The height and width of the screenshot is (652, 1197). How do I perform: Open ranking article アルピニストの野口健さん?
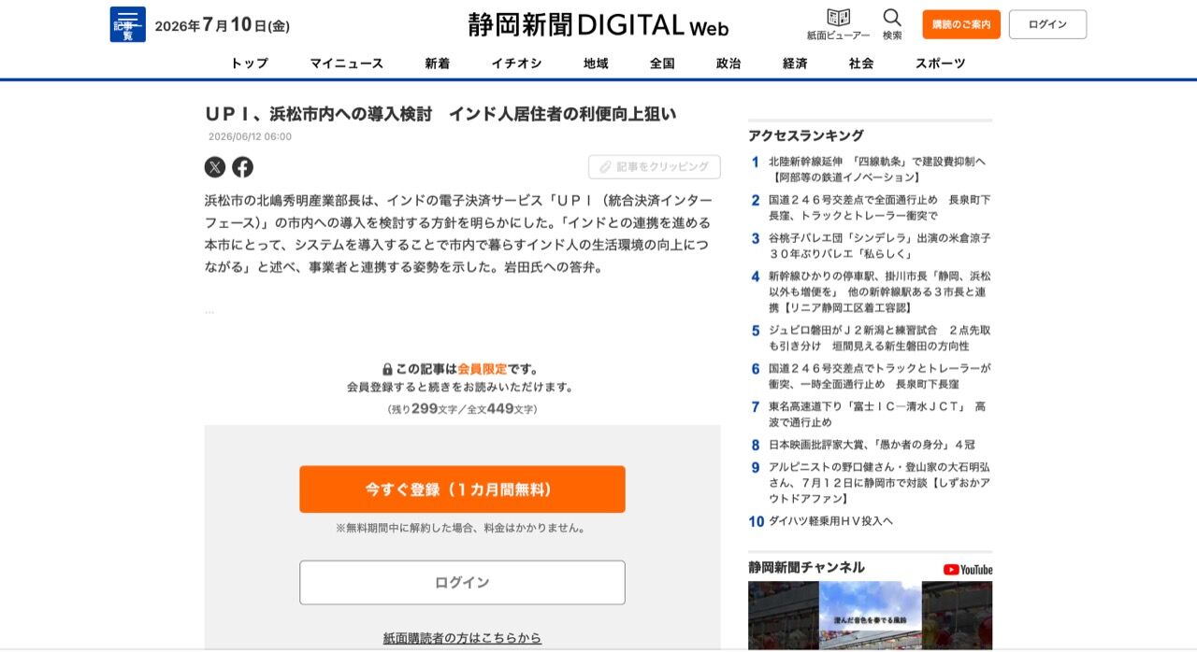(879, 483)
